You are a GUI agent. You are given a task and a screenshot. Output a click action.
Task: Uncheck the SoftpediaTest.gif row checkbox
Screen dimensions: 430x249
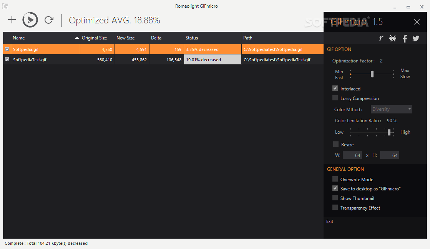click(x=7, y=59)
